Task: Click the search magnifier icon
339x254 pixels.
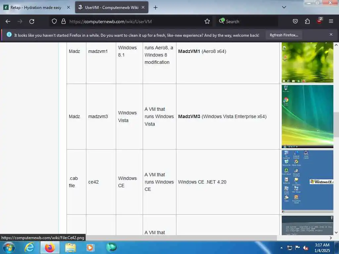Action: point(221,21)
